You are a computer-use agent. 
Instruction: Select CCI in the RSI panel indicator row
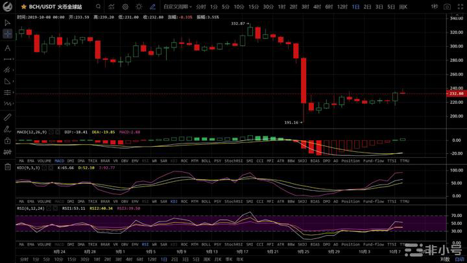259,245
